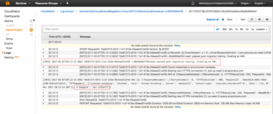The height and width of the screenshot is (114, 273).
Task: Select the Row display radio button
Action: click(x=223, y=20)
